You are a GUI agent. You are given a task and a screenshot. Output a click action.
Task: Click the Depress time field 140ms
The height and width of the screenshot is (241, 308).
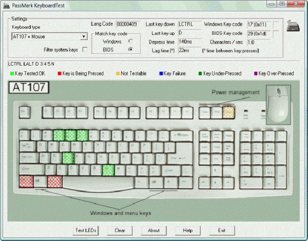pyautogui.click(x=190, y=42)
